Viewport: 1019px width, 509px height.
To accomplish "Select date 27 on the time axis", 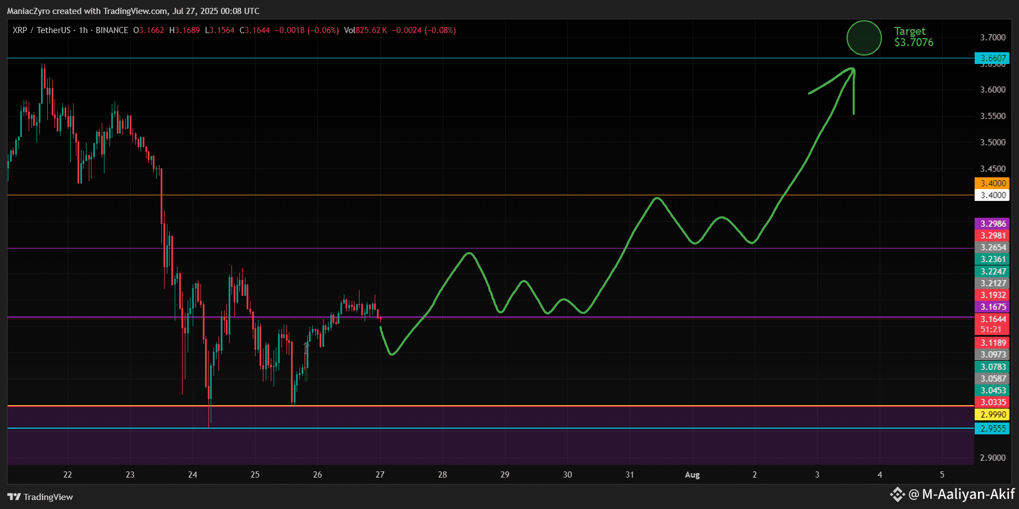I will coord(380,475).
